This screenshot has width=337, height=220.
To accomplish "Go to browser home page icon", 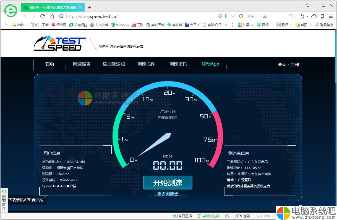I will click(x=52, y=16).
